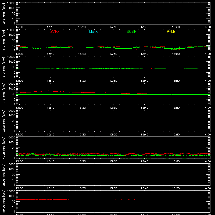Viewport: 215px width, 215px height.
Task: Click the 10000 tick label of 8800 MHz panel
Action: point(11,164)
